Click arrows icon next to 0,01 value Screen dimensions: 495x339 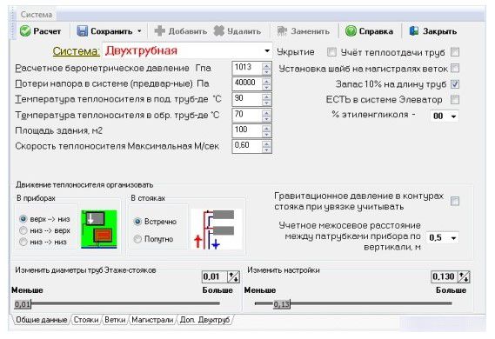[x=234, y=277]
